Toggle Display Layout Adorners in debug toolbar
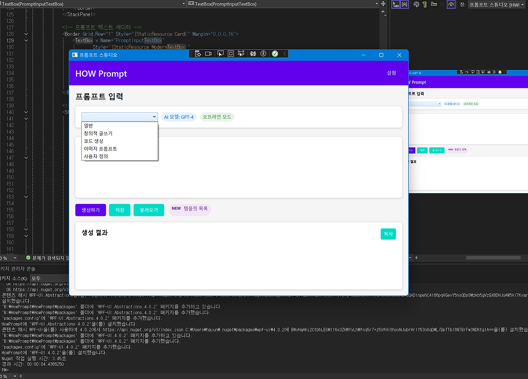Image resolution: width=528 pixels, height=379 pixels. coord(231,54)
